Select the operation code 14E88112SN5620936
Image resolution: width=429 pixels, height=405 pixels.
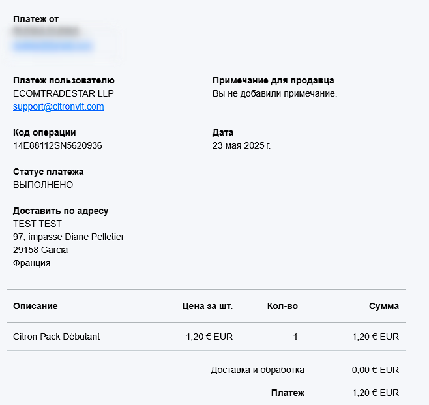(57, 145)
